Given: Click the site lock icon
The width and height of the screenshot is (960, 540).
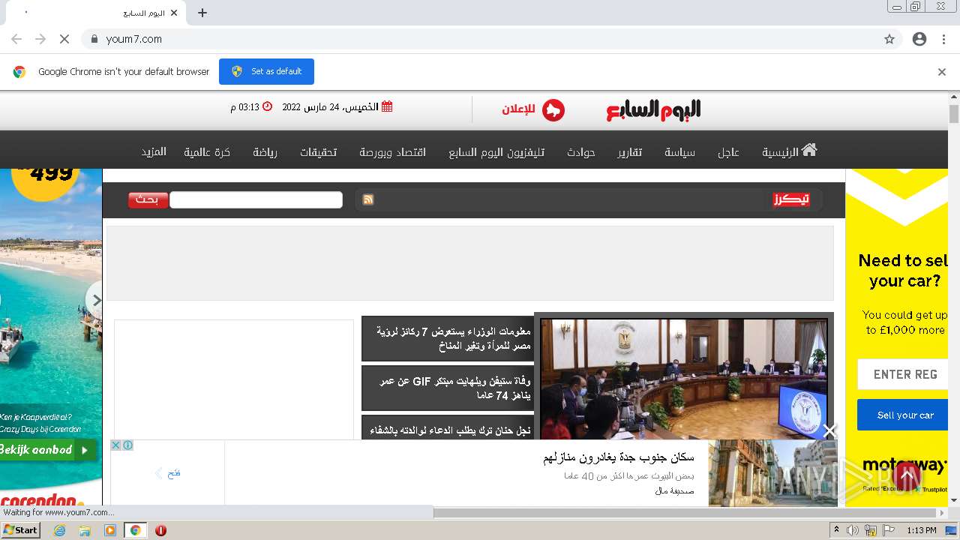Looking at the screenshot, I should click(94, 39).
